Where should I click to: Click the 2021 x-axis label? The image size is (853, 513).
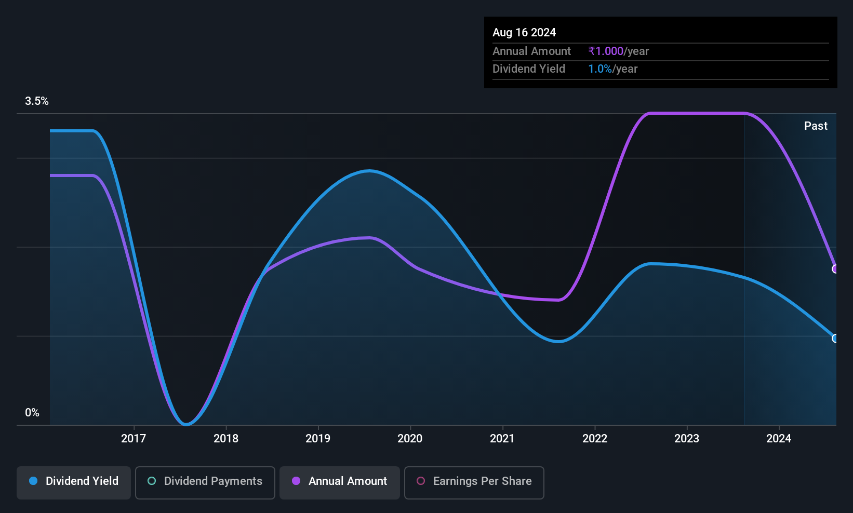click(x=502, y=439)
